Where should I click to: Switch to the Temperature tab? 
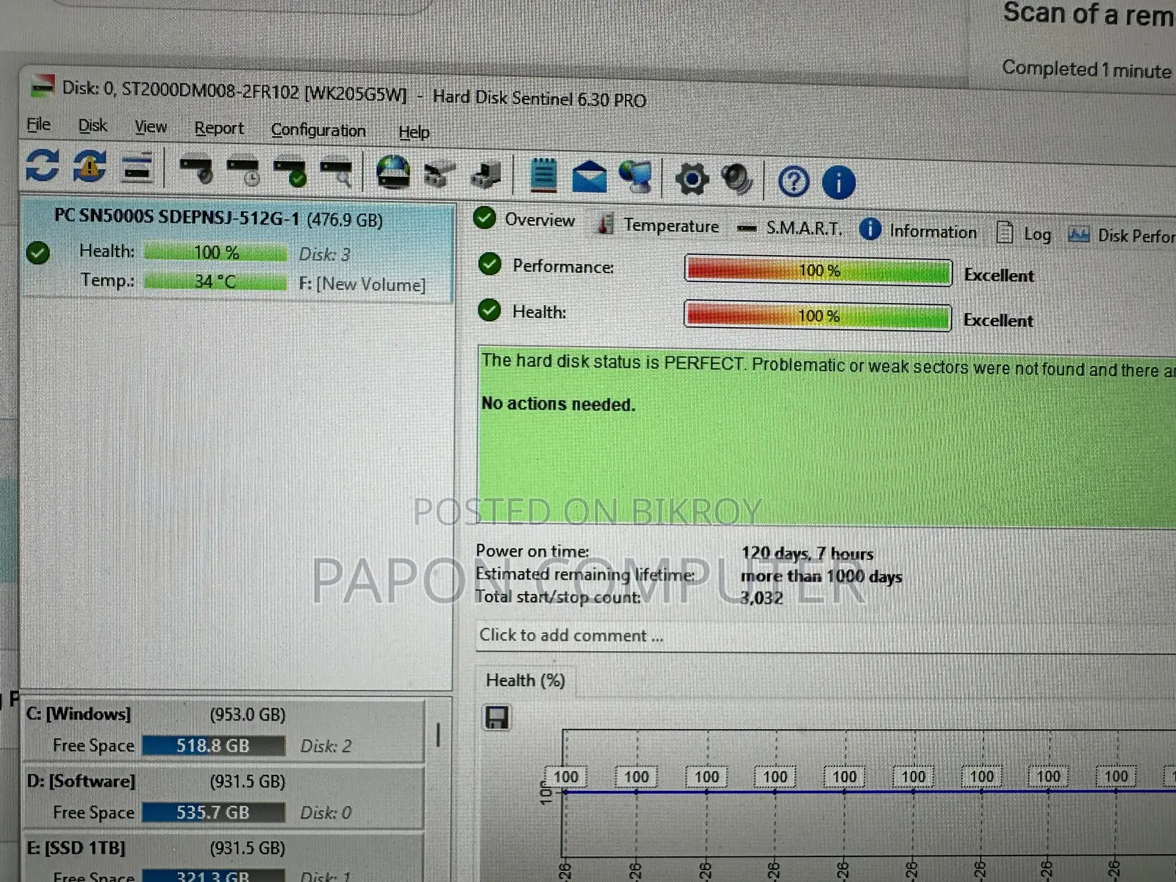click(658, 225)
